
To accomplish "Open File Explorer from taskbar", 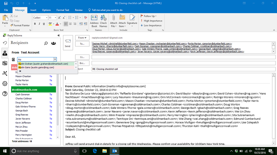I will pyautogui.click(x=105, y=151).
